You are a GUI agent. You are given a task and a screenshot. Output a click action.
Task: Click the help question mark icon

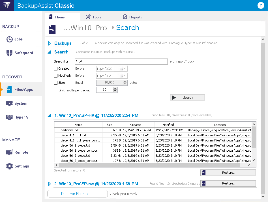tap(260, 5)
